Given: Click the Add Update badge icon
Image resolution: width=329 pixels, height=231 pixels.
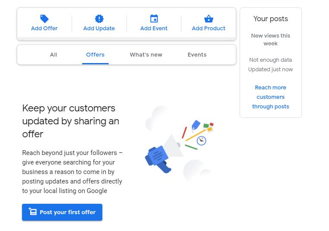Looking at the screenshot, I should tap(99, 19).
